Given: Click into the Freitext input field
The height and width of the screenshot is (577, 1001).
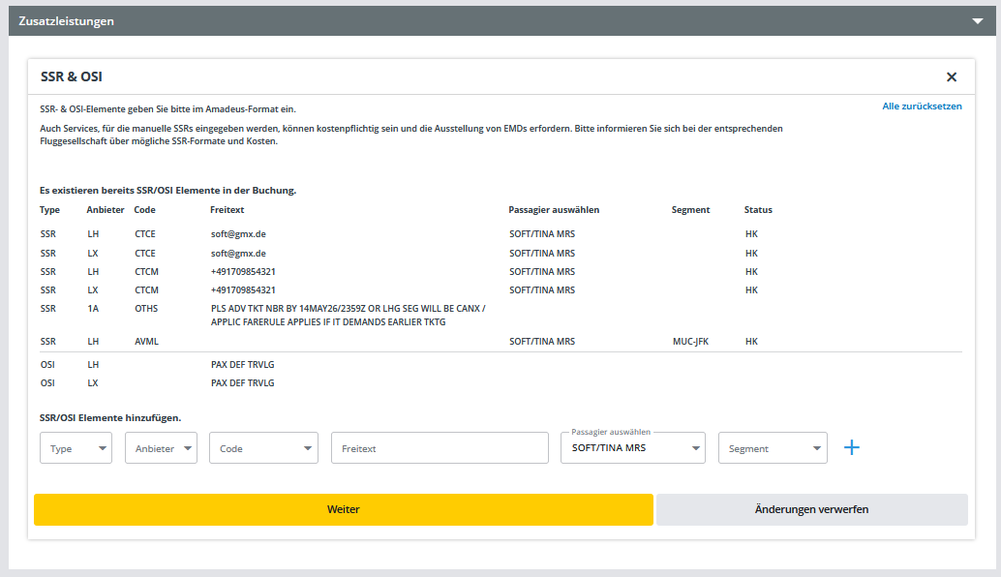Looking at the screenshot, I should [x=440, y=448].
